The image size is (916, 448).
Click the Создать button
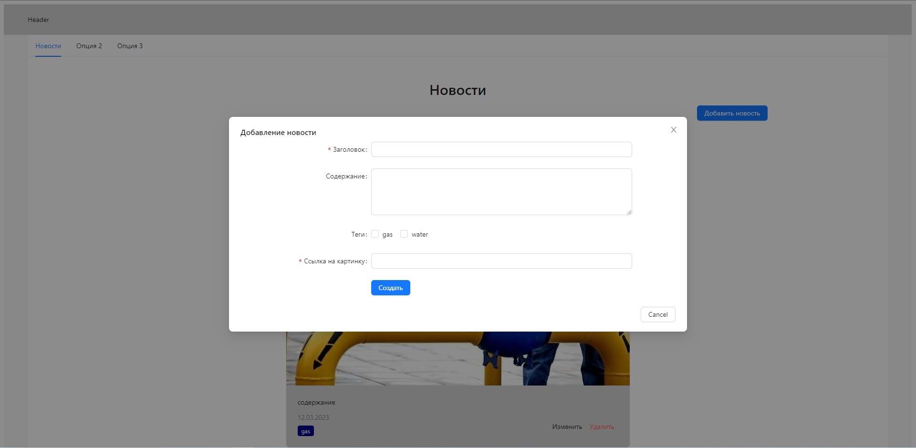coord(390,287)
